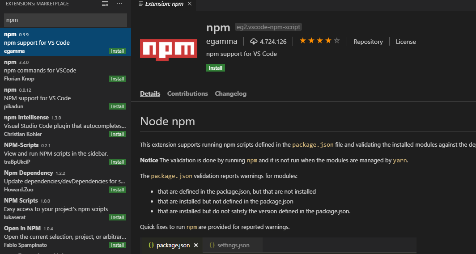Clear extensions search results icon
The height and width of the screenshot is (254, 476).
click(x=105, y=4)
